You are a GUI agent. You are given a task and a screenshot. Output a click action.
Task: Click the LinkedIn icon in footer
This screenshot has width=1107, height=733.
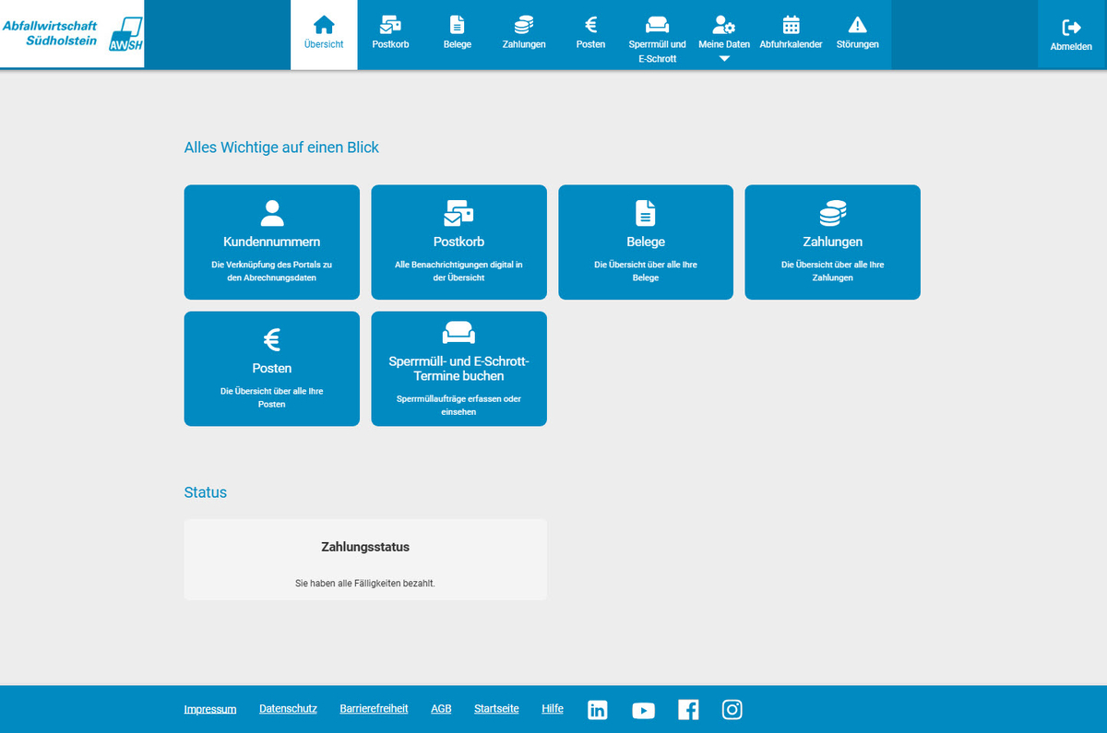click(598, 709)
